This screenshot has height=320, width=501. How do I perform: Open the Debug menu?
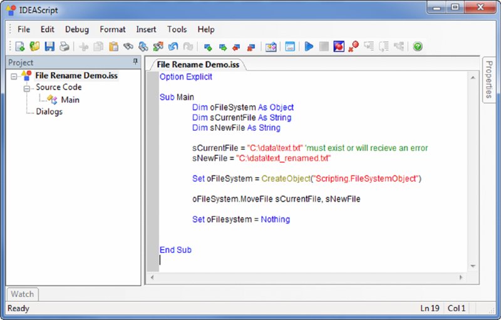77,29
